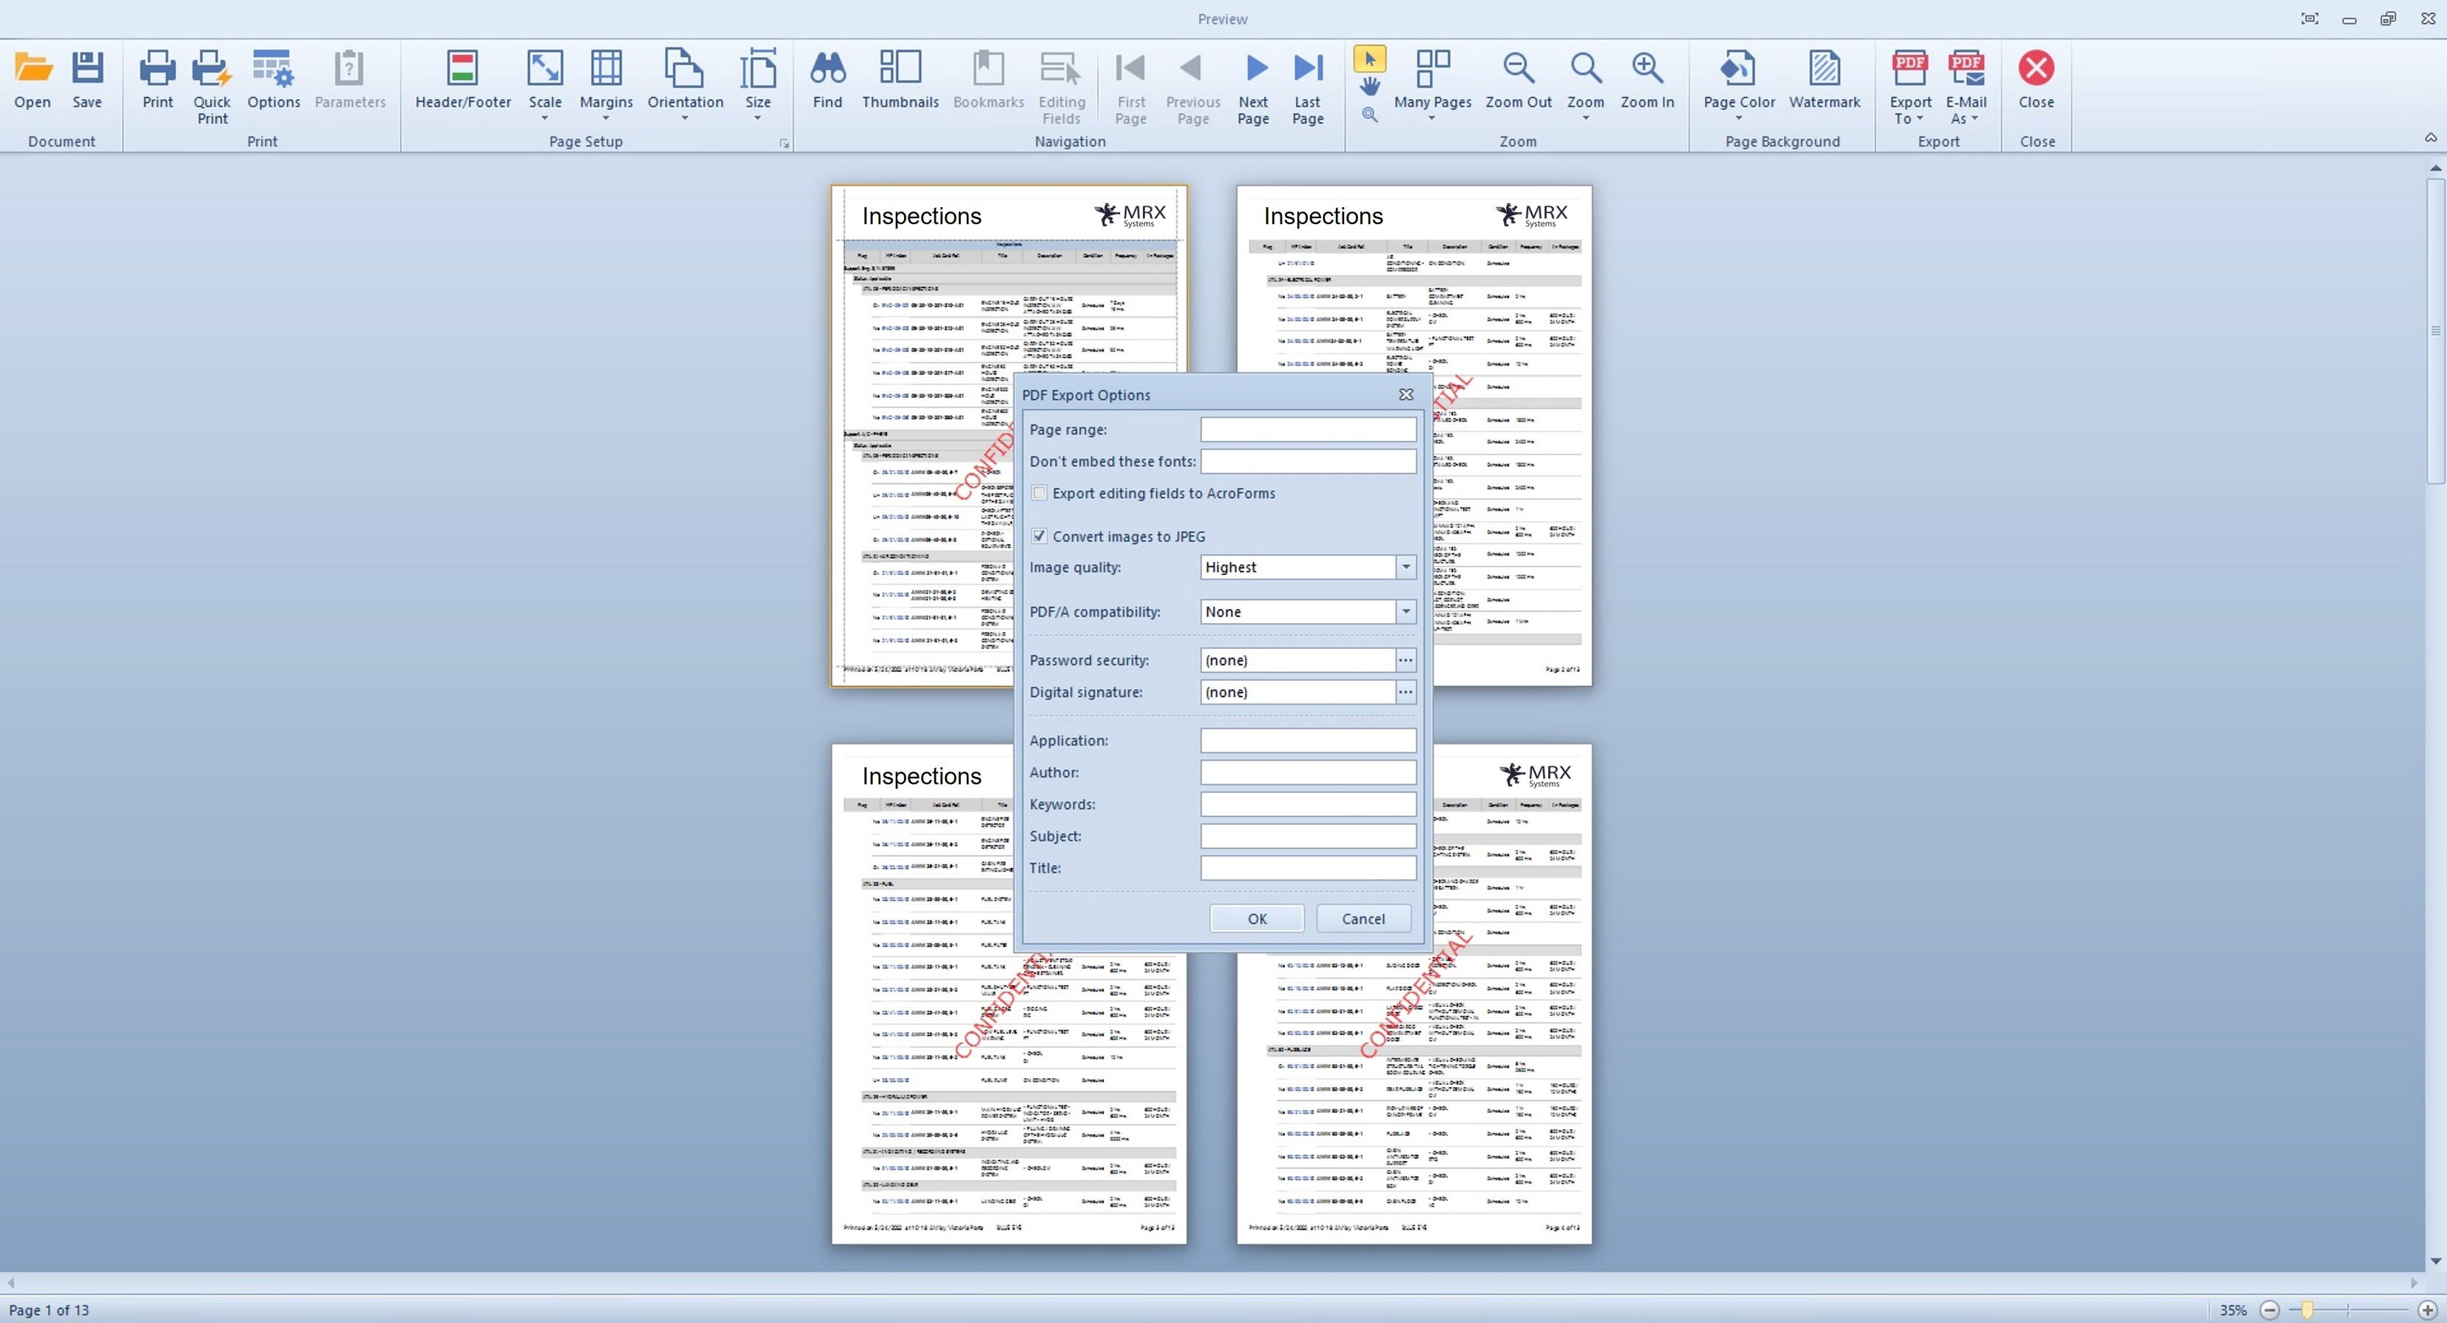
Task: Click the Quick Print icon
Action: (212, 68)
